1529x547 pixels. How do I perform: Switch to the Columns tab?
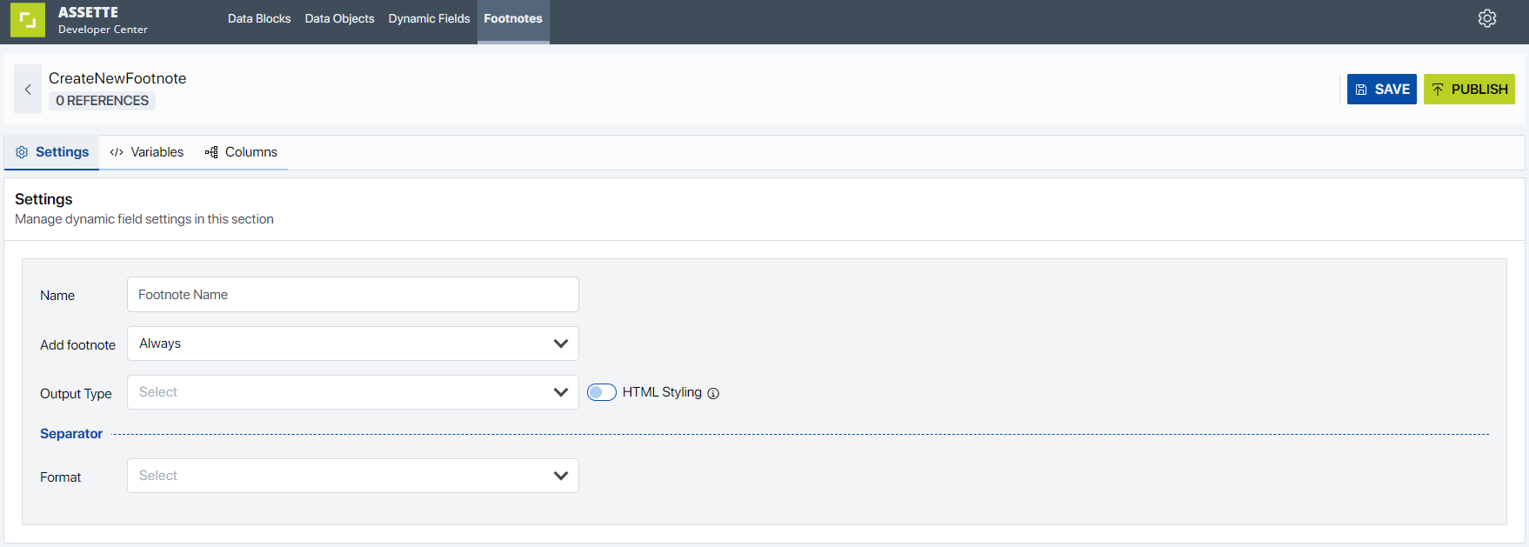click(250, 152)
